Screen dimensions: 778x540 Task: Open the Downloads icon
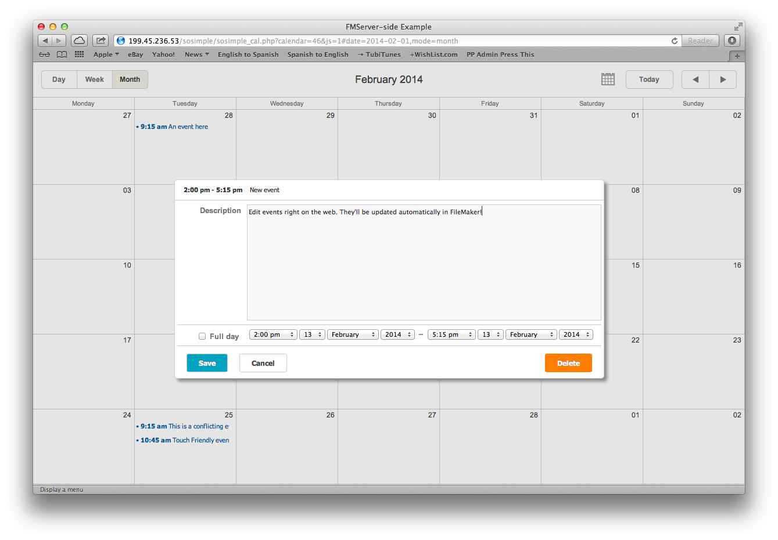732,41
